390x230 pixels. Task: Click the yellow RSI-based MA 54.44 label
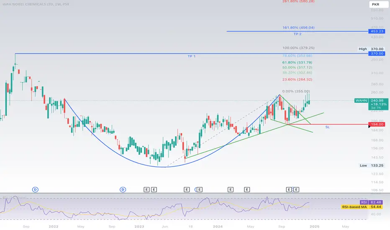pos(362,207)
